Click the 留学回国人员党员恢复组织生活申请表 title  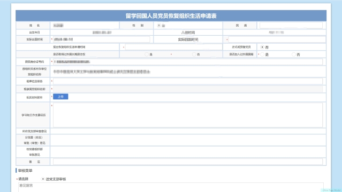pos(171,16)
